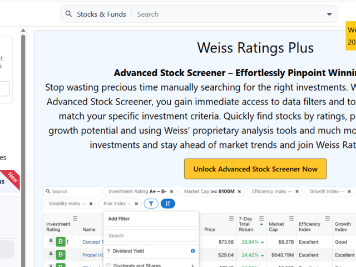
Task: Open the Stocks & Funds search category
Action: point(101,14)
